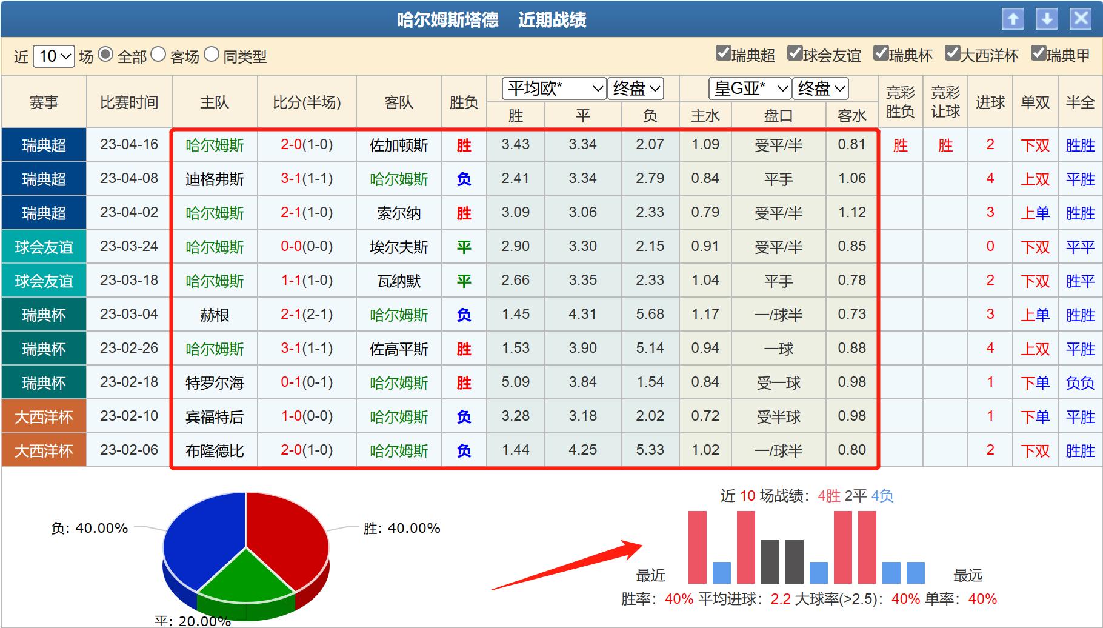
Task: Open team page for 迪格弗斯
Action: (215, 178)
